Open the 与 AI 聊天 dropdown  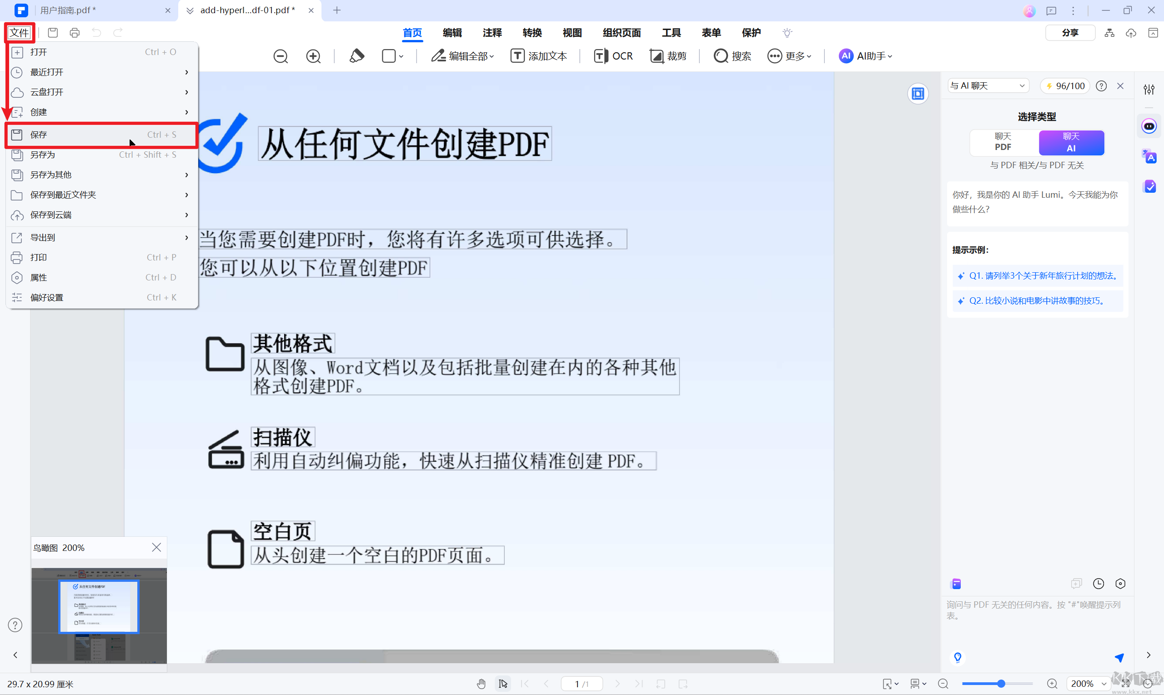[988, 85]
